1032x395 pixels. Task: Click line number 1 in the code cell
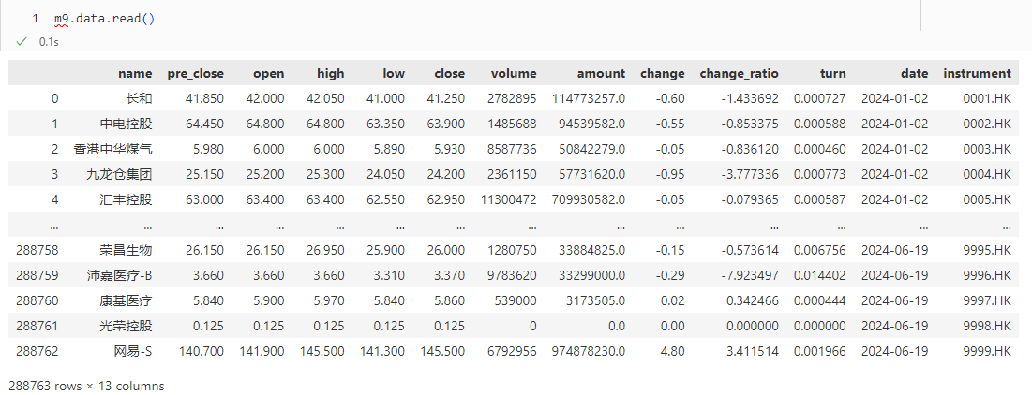click(35, 18)
